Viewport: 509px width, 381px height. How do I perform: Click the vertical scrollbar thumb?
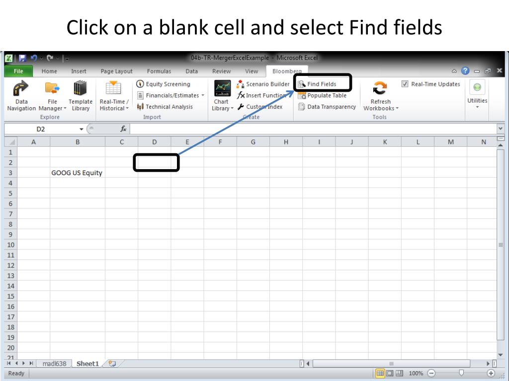[x=500, y=245]
